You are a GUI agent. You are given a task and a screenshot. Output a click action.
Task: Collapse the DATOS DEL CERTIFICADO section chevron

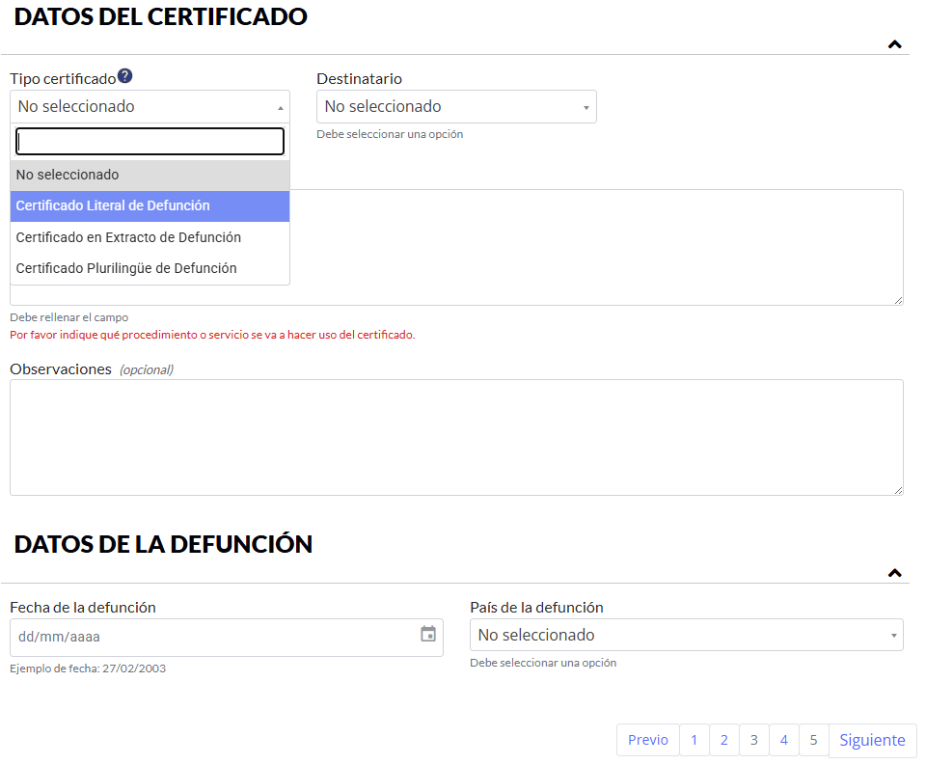(894, 44)
